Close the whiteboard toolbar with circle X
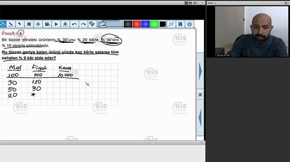The width and height of the screenshot is (290, 162). pos(189,24)
